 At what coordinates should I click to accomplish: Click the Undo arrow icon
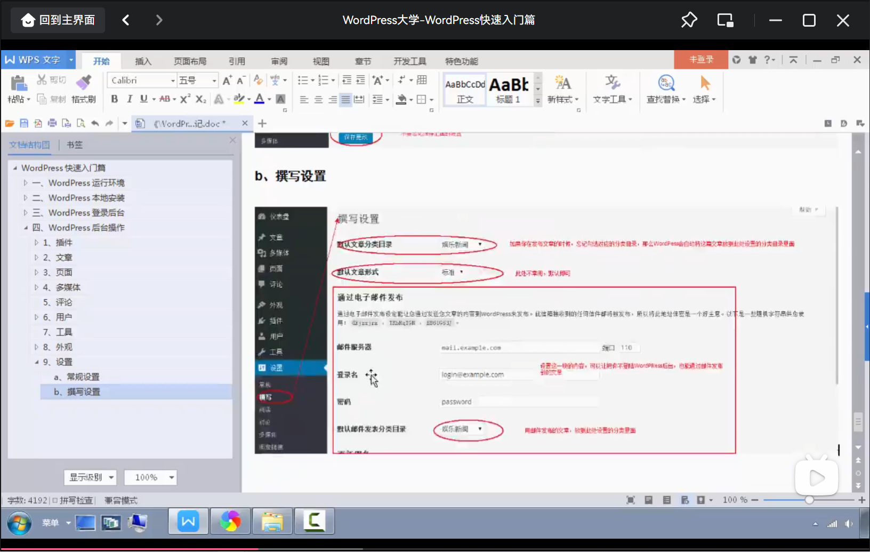click(95, 124)
